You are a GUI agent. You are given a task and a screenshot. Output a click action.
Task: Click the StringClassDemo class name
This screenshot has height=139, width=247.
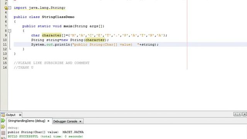click(x=58, y=17)
